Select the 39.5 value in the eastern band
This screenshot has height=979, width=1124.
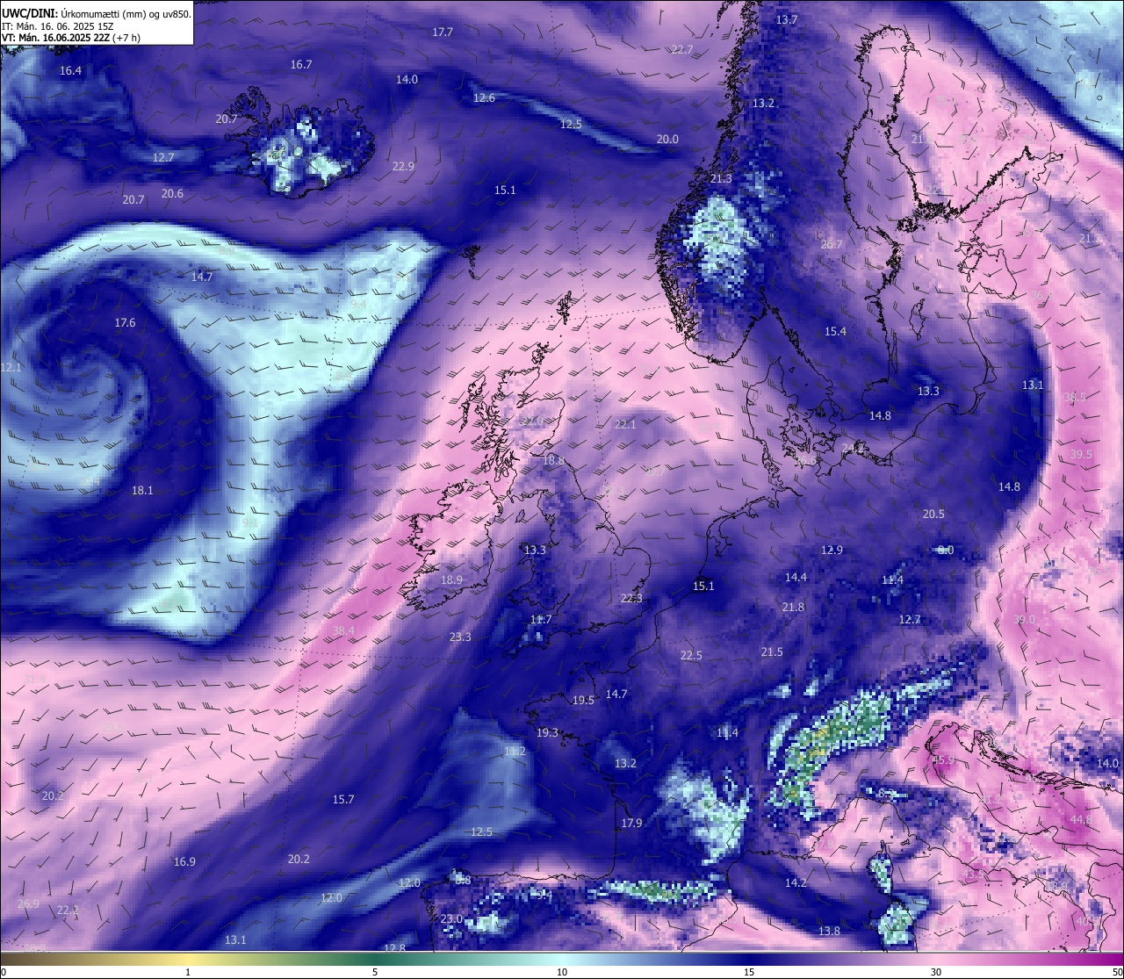[1081, 454]
